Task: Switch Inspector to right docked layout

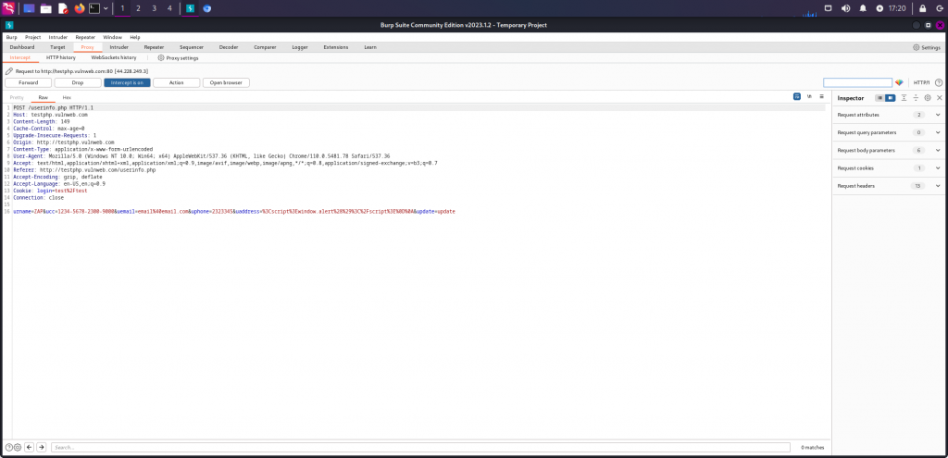Action: 891,98
